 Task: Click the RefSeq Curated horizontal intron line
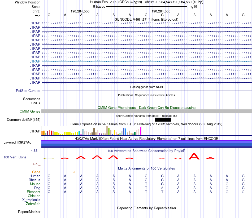(x=147, y=91)
